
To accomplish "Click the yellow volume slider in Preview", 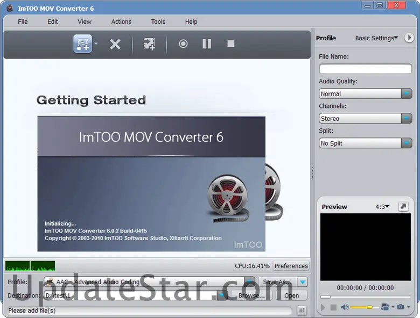I will [362, 307].
